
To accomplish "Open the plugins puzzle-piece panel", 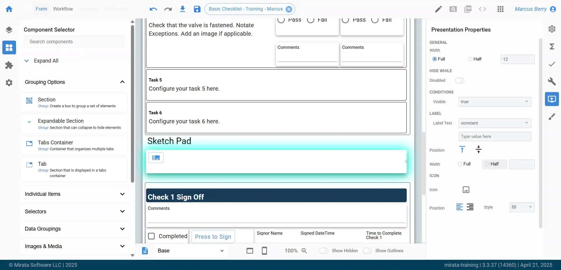I will pos(9,65).
